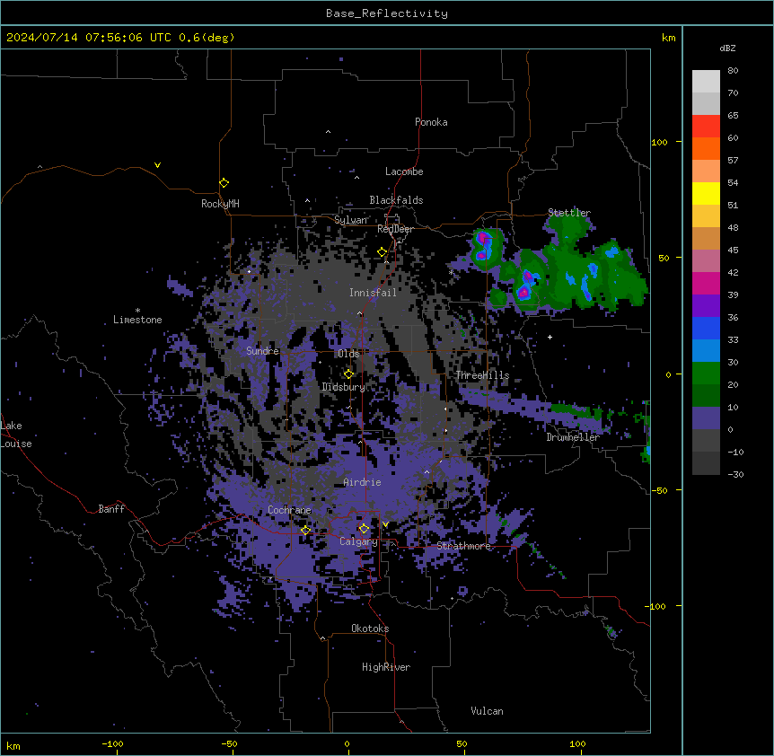
Task: Click the yellow V marker east of Calgary
Action: point(385,524)
